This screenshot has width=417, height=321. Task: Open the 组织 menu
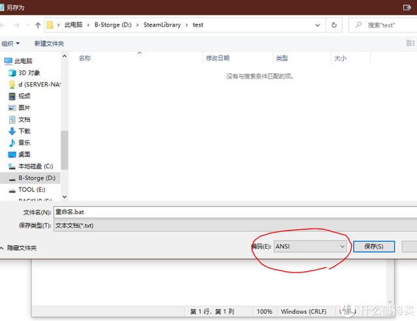pyautogui.click(x=10, y=44)
